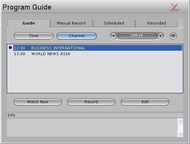Viewport: 190px width, 144px height.
Task: Switch to the Guide tab
Action: click(x=29, y=23)
